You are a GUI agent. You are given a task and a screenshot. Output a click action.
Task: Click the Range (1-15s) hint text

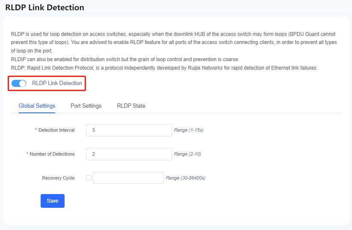189,130
